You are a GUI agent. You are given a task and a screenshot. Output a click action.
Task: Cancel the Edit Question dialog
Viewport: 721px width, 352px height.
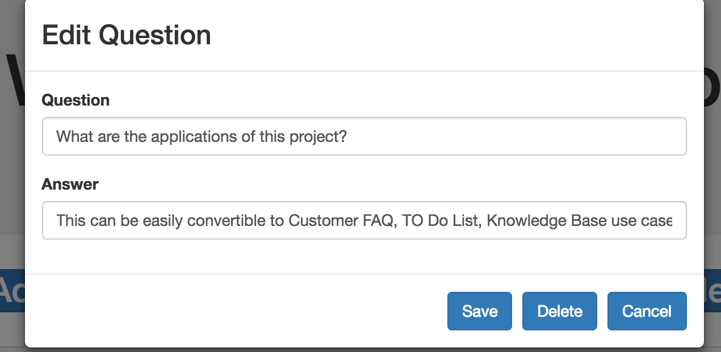[647, 311]
